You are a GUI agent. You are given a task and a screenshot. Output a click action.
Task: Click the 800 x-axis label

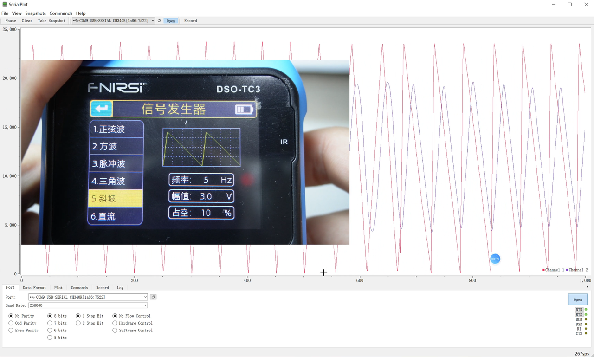coord(472,280)
